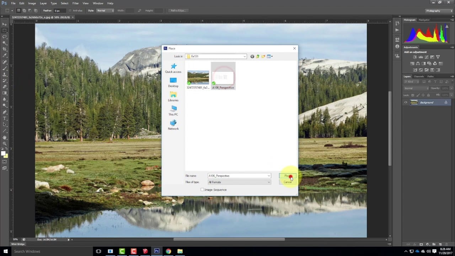Pick the Magic Wand tool
Viewport: 455px width, 256px height.
5,43
